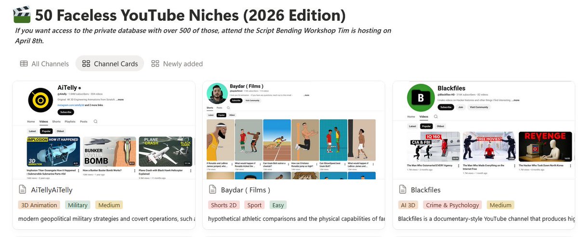Click the Crime & Psychology tag
The height and width of the screenshot is (237, 578).
pos(452,205)
